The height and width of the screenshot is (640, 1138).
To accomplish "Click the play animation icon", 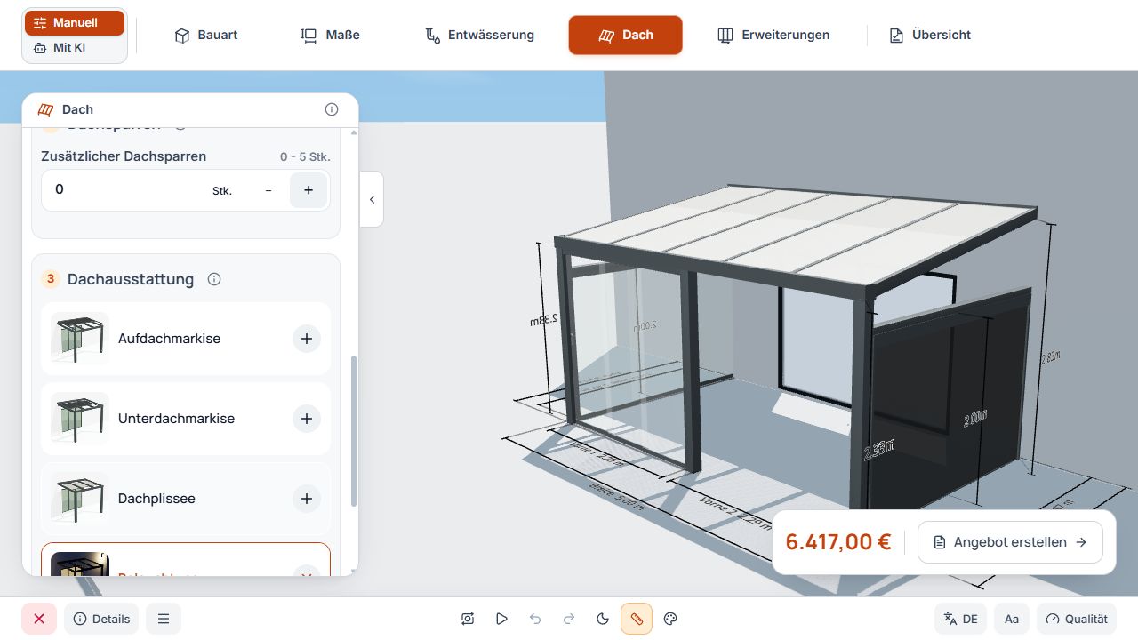I will tap(501, 619).
